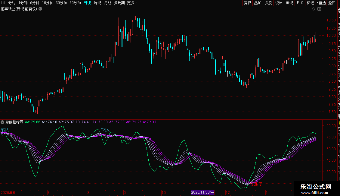340x196 pixels.
Task: Add stock with +自选 button
Action: pos(321,3)
